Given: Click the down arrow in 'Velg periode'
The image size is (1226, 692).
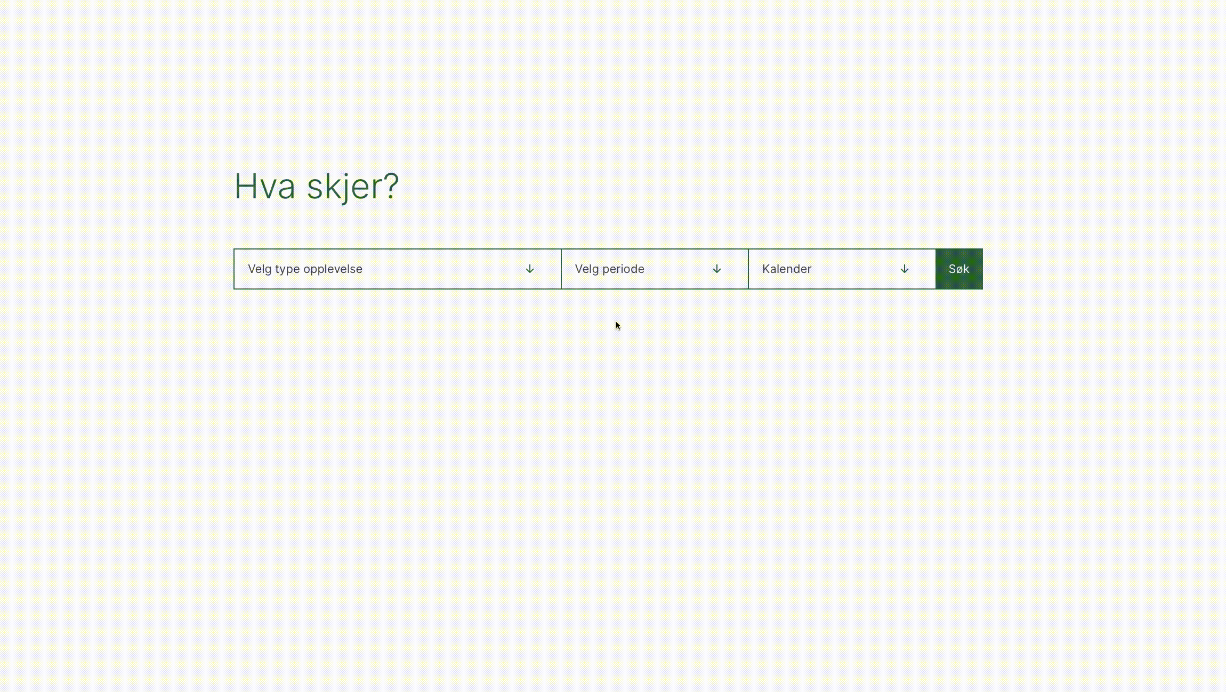Looking at the screenshot, I should pyautogui.click(x=717, y=269).
